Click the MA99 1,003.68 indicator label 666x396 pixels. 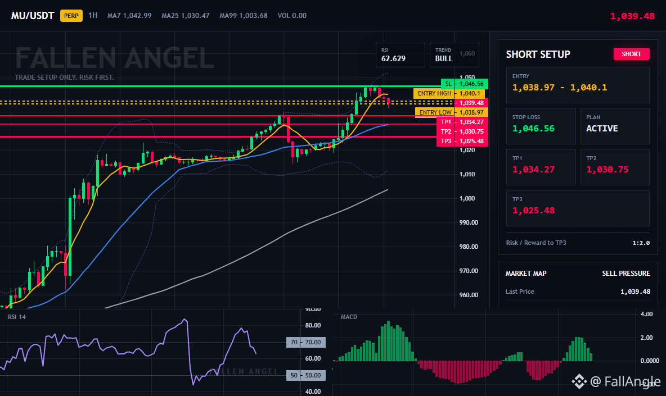pyautogui.click(x=244, y=16)
